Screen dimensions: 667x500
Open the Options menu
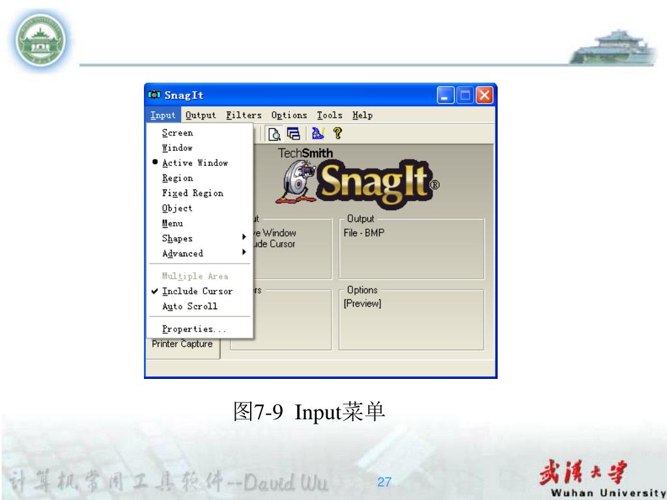[289, 115]
